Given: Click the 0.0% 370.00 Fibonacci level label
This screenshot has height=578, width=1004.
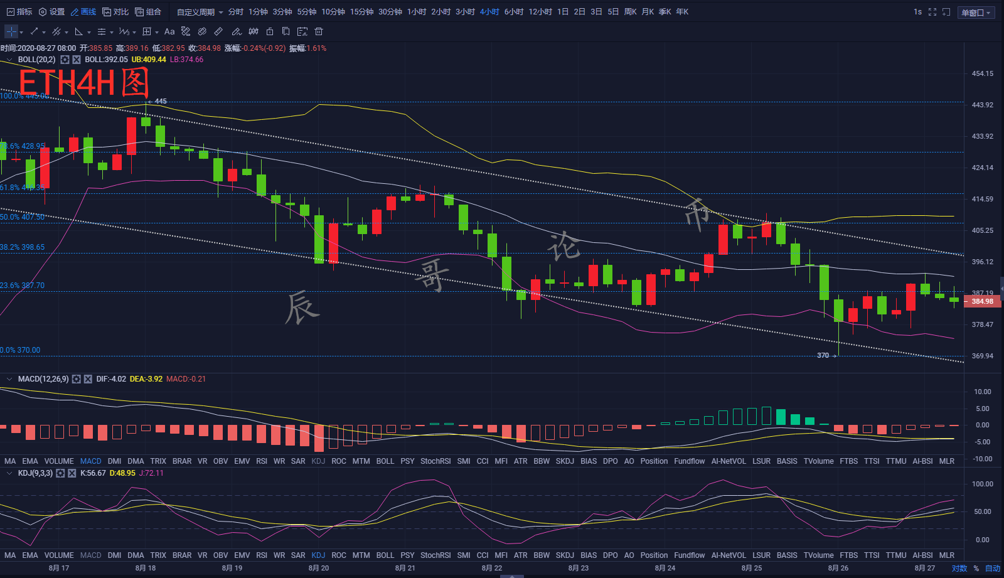Looking at the screenshot, I should [x=20, y=350].
